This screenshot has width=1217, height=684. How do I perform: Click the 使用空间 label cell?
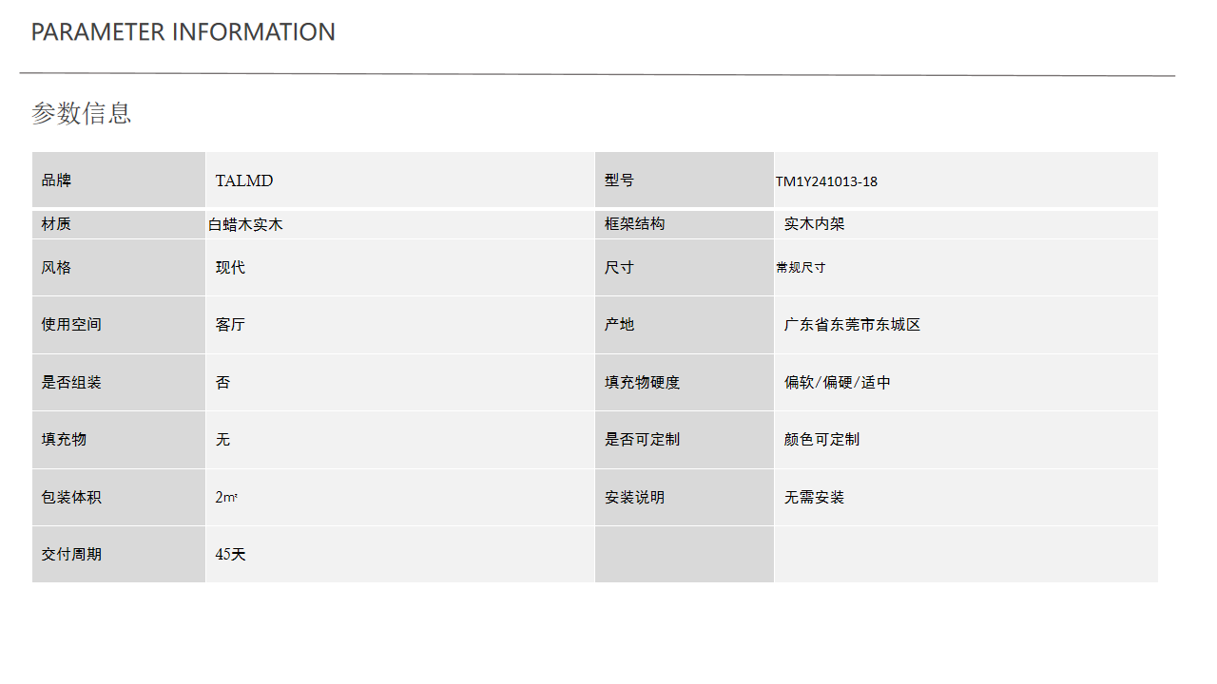[119, 325]
